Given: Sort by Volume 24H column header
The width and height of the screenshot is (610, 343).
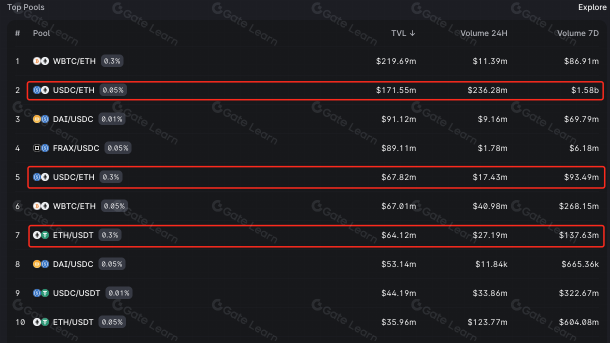Looking at the screenshot, I should click(483, 33).
